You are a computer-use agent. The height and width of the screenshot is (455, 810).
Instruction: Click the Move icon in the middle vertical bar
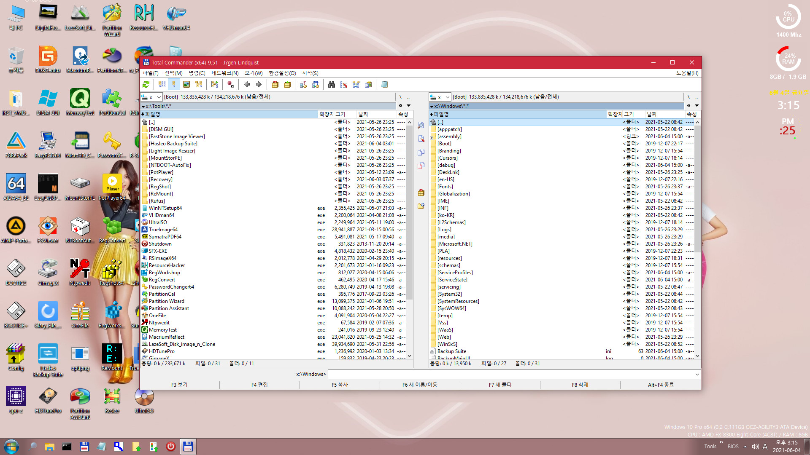click(421, 166)
